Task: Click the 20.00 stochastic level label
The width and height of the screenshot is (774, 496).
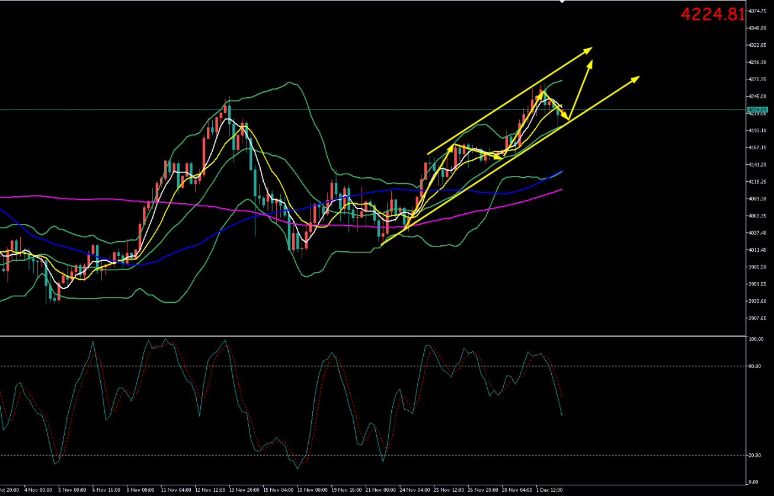Action: pos(754,455)
